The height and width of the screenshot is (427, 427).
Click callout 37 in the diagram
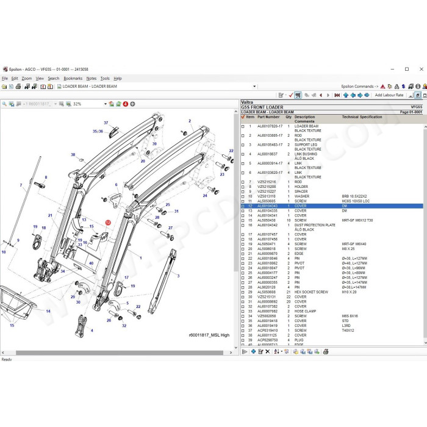(106, 123)
